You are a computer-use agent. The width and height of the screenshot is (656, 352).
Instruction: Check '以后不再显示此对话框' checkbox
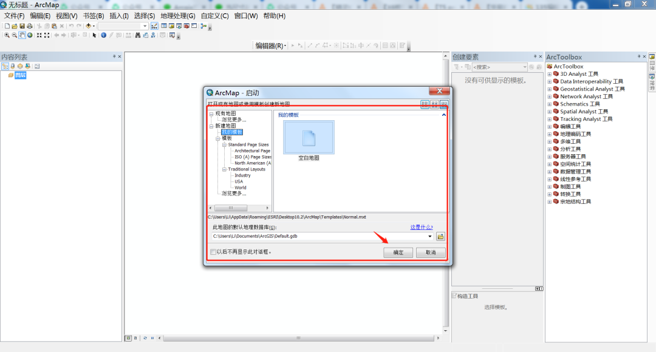pos(213,252)
